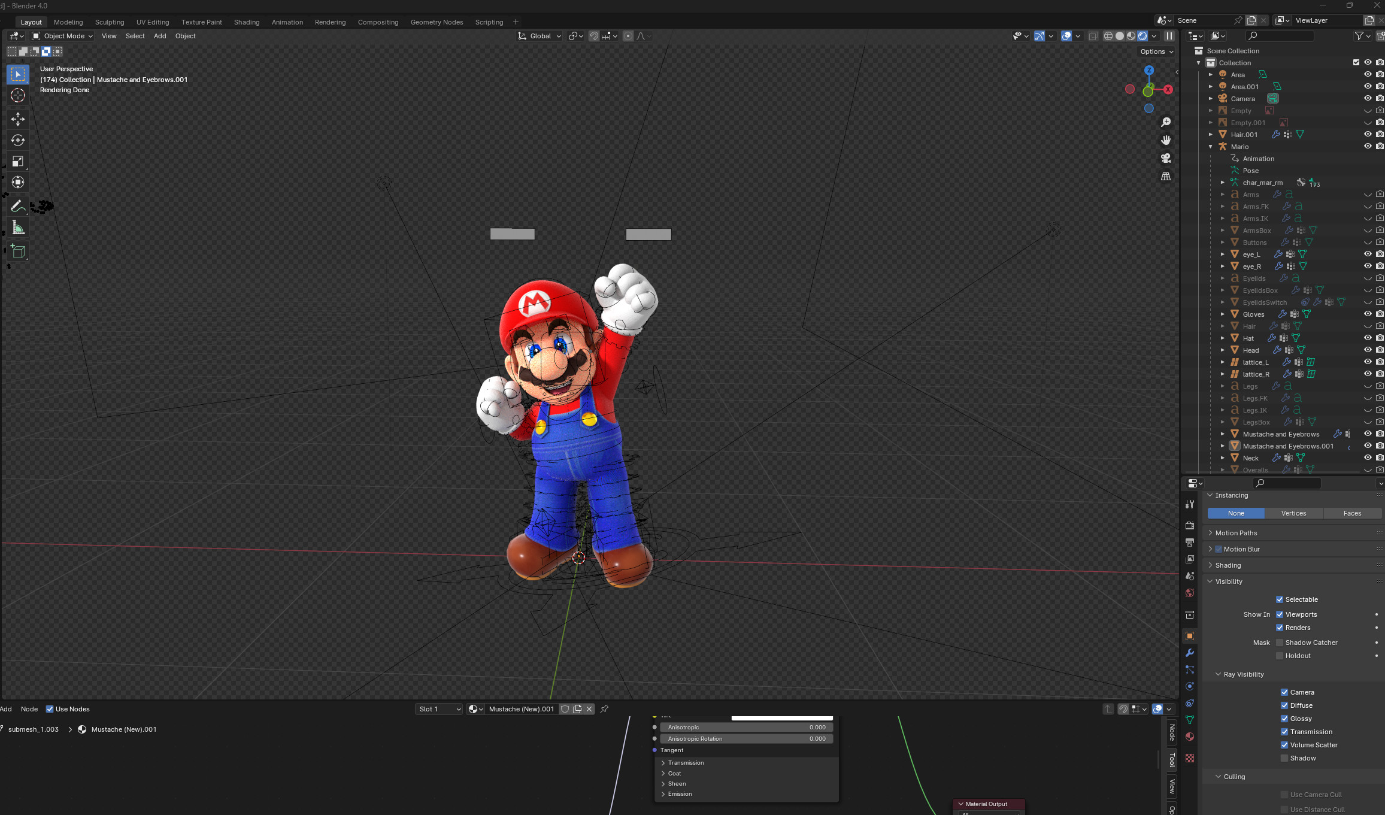Viewport: 1385px width, 815px height.
Task: Open the Object menu
Action: pos(185,36)
